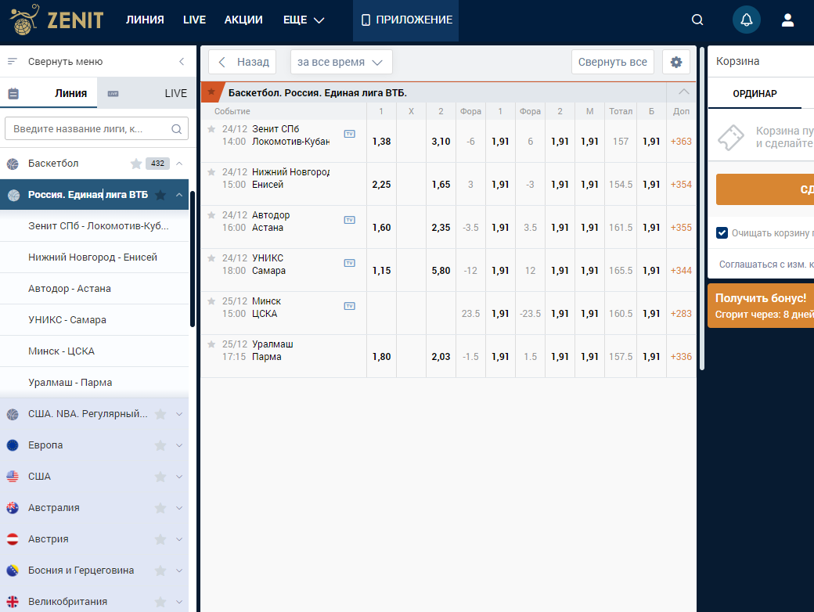Click the Назад back button
This screenshot has width=814, height=612.
pyautogui.click(x=243, y=63)
